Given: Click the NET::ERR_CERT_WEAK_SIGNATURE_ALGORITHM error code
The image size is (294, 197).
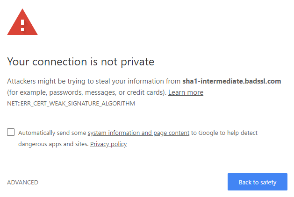Looking at the screenshot, I should tap(71, 103).
